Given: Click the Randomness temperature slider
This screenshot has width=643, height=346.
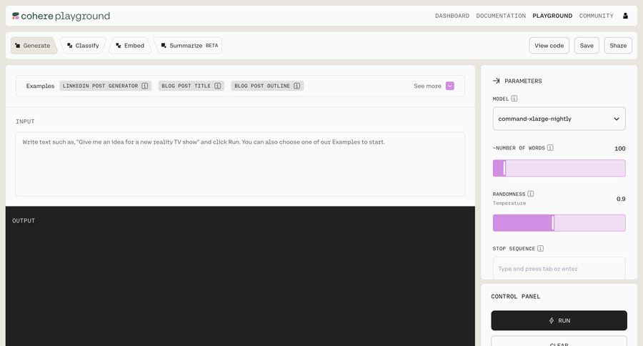Looking at the screenshot, I should tap(559, 223).
